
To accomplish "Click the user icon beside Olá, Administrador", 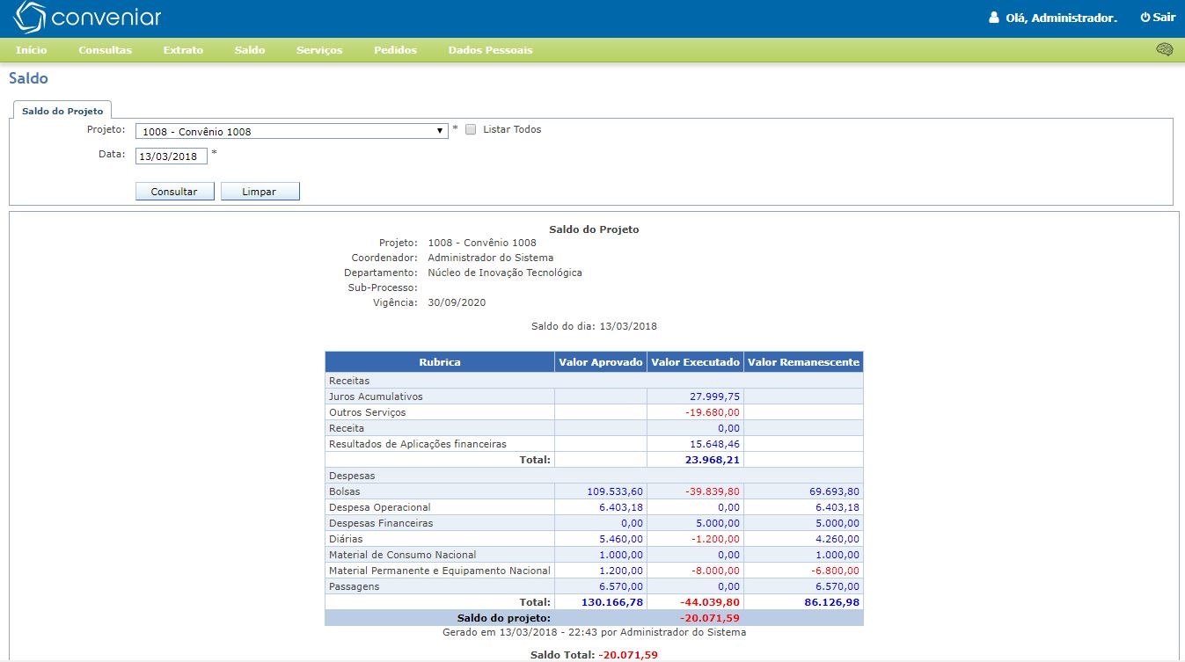I will click(x=994, y=18).
